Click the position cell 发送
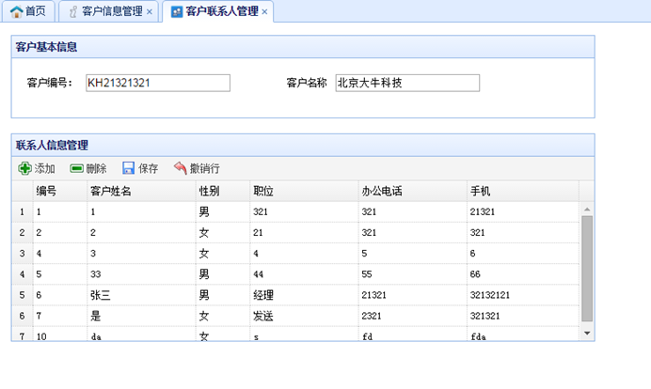 304,316
